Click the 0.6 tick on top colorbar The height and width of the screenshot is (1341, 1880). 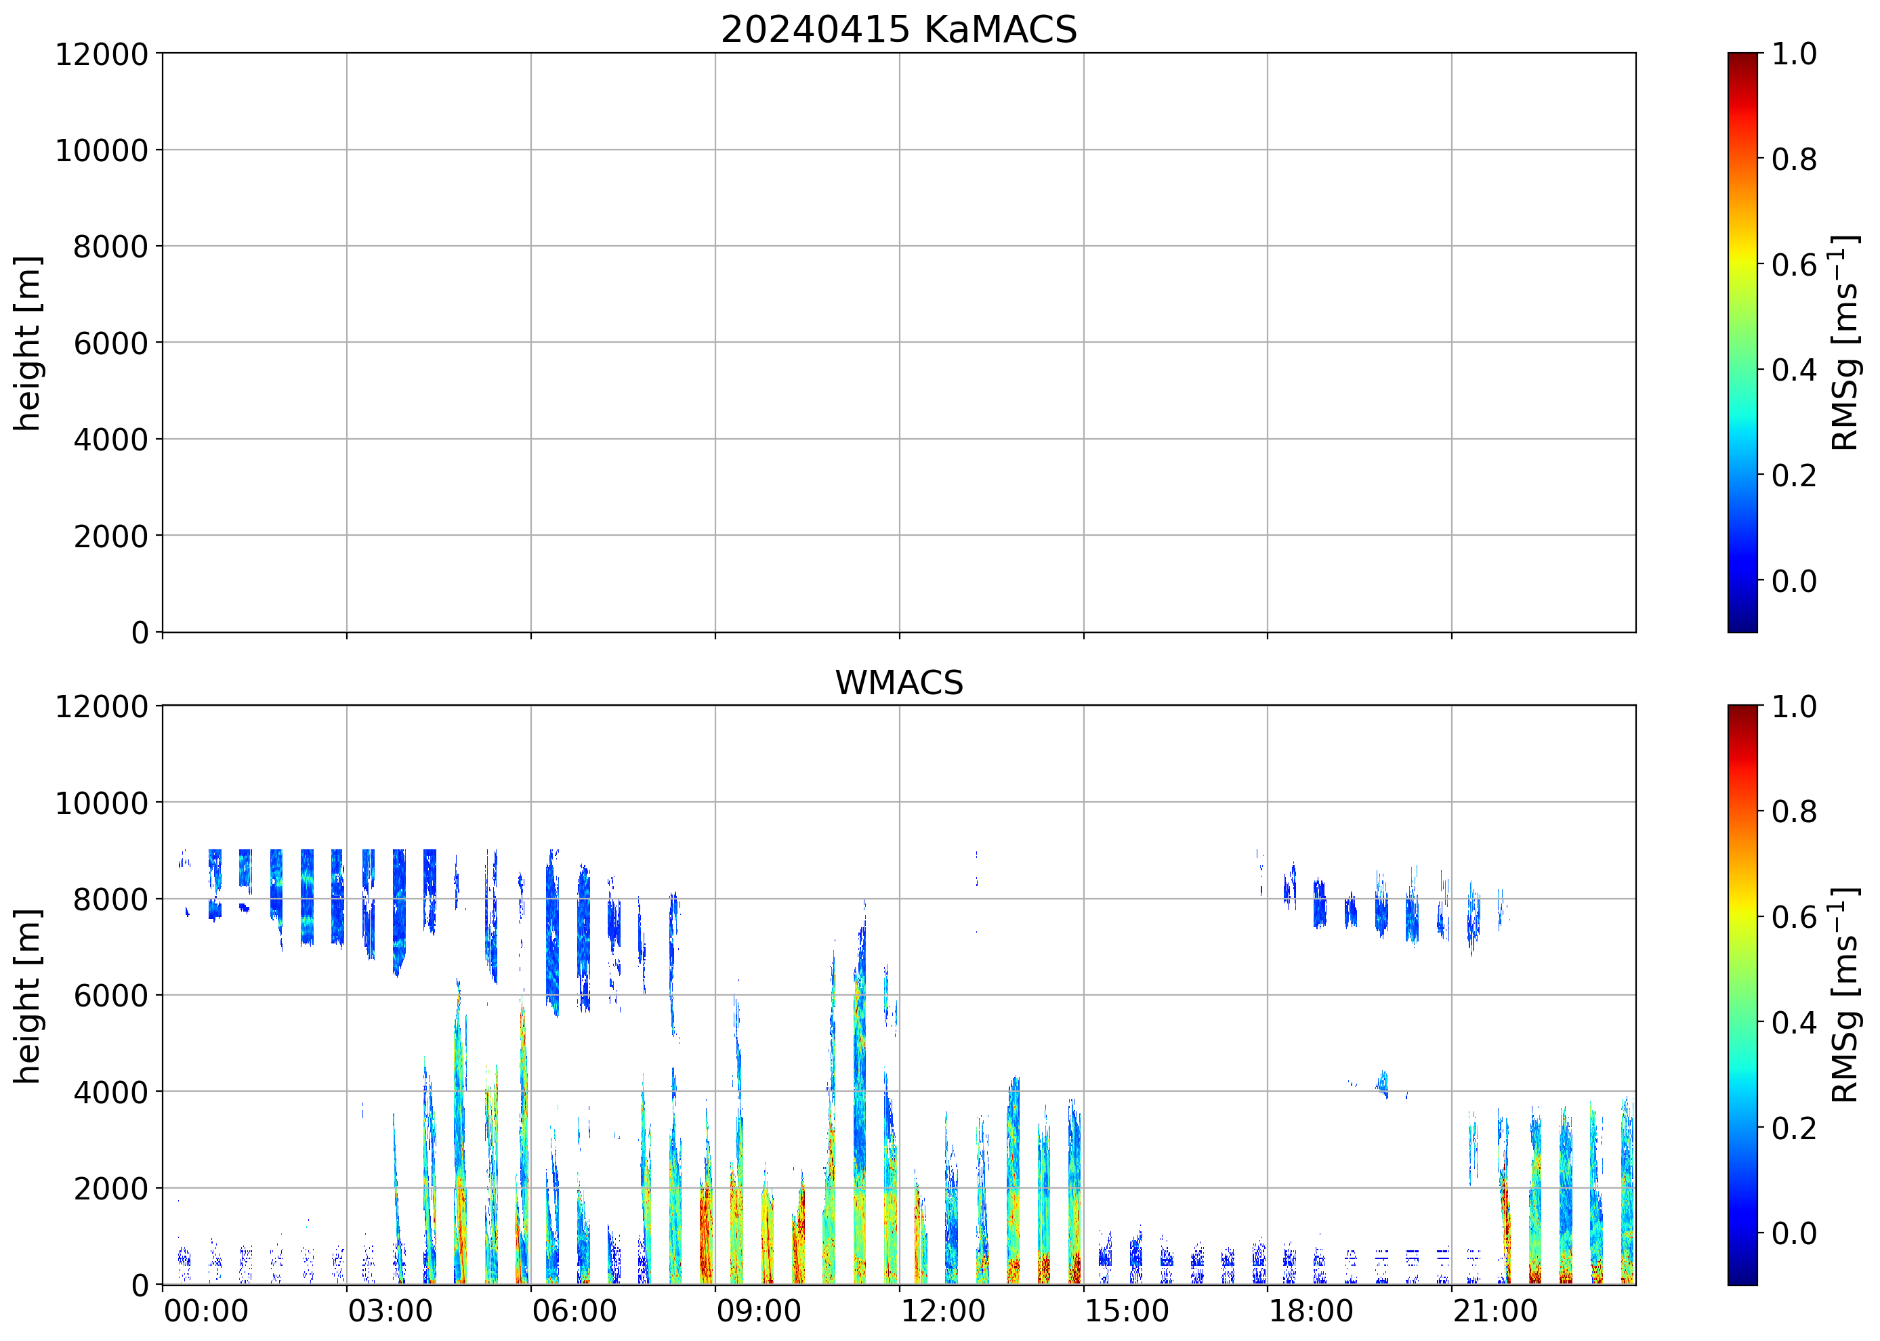coord(1794,265)
